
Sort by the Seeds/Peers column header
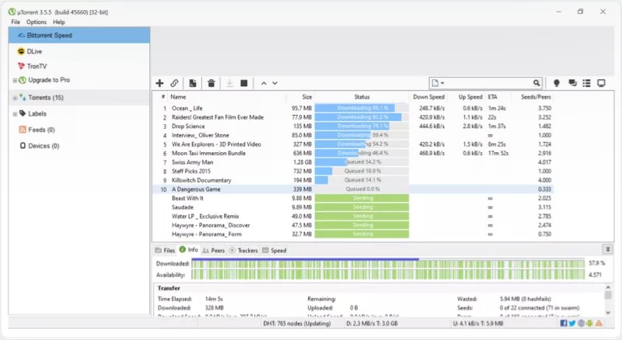[x=536, y=97]
